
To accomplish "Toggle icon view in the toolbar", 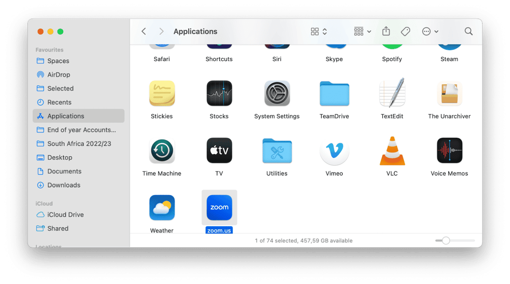I will [315, 31].
